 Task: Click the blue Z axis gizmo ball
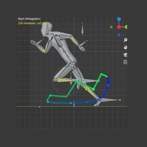(x=119, y=19)
